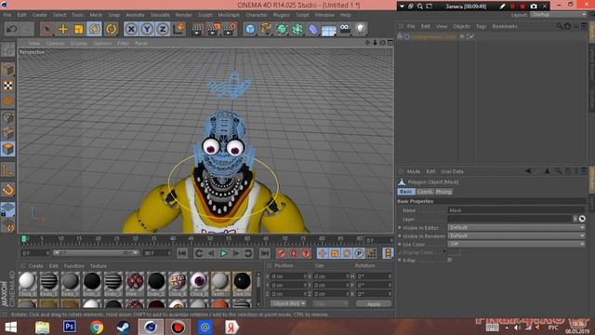Enable the Model mode cube icon
Viewport: 595px width, 335px height.
click(8, 70)
